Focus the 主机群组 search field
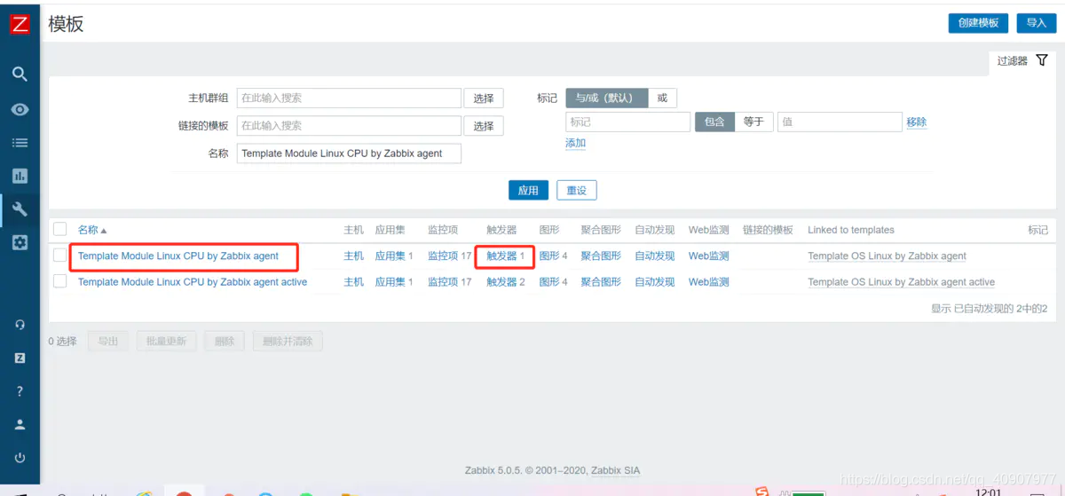 point(349,98)
